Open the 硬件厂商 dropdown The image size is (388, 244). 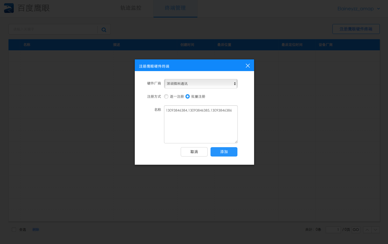pos(201,84)
